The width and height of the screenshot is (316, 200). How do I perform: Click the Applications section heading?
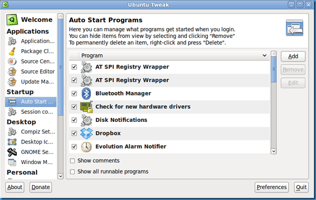point(28,31)
